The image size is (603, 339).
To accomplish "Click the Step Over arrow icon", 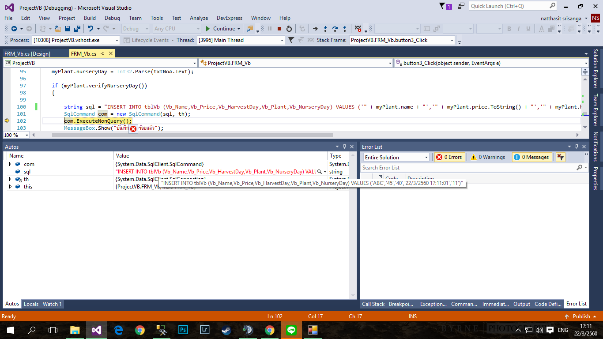I will click(335, 29).
